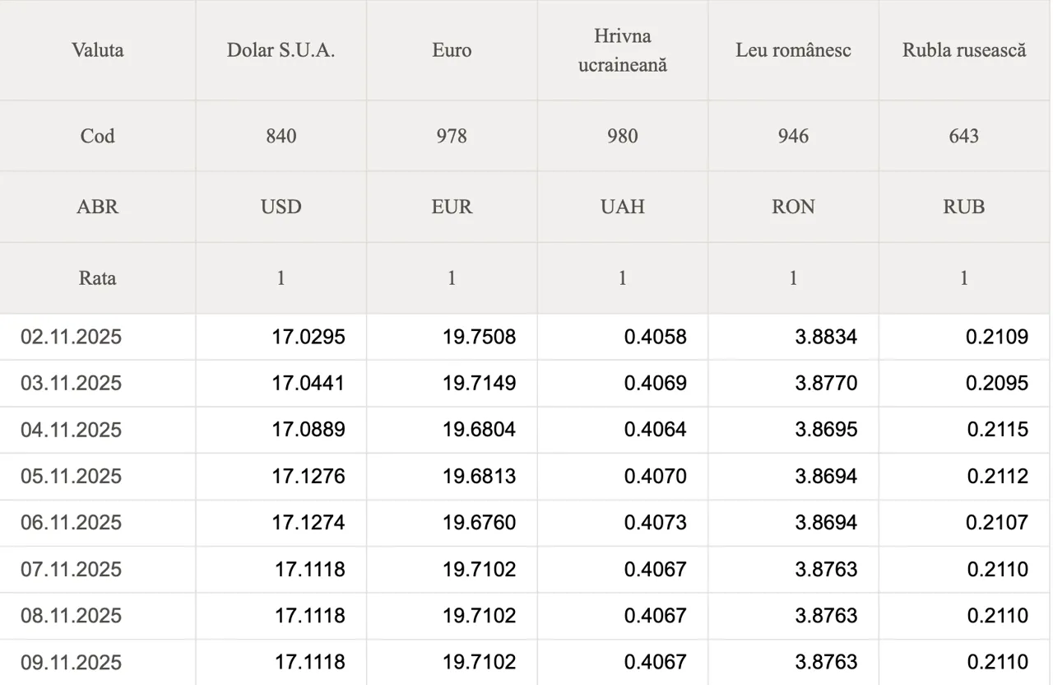Click the UAH abbreviation cell
This screenshot has width=1053, height=685.
[x=622, y=207]
